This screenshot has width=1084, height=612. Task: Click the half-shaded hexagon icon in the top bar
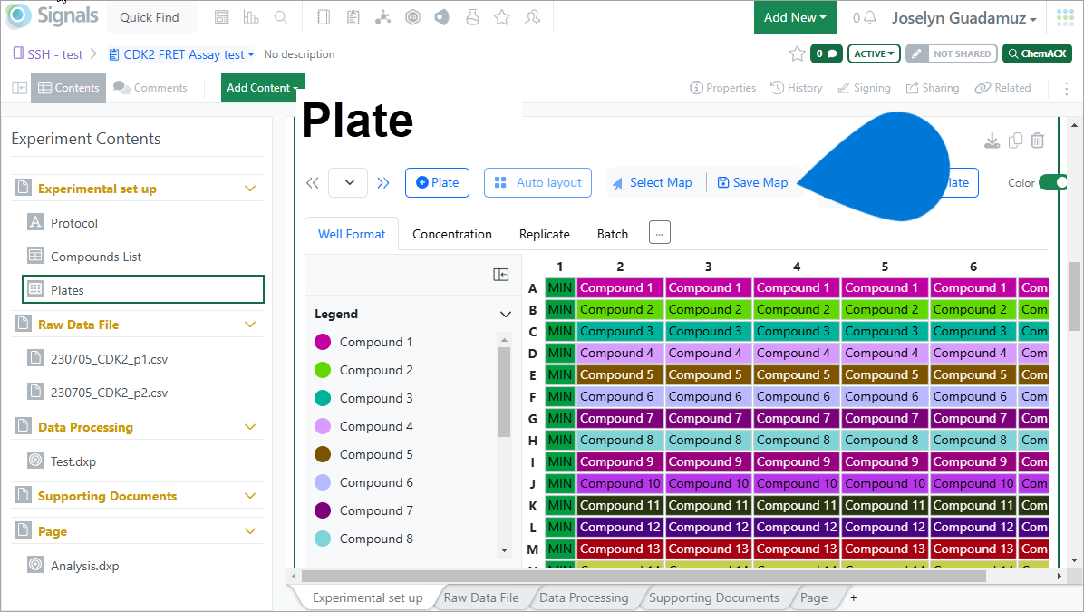[441, 17]
